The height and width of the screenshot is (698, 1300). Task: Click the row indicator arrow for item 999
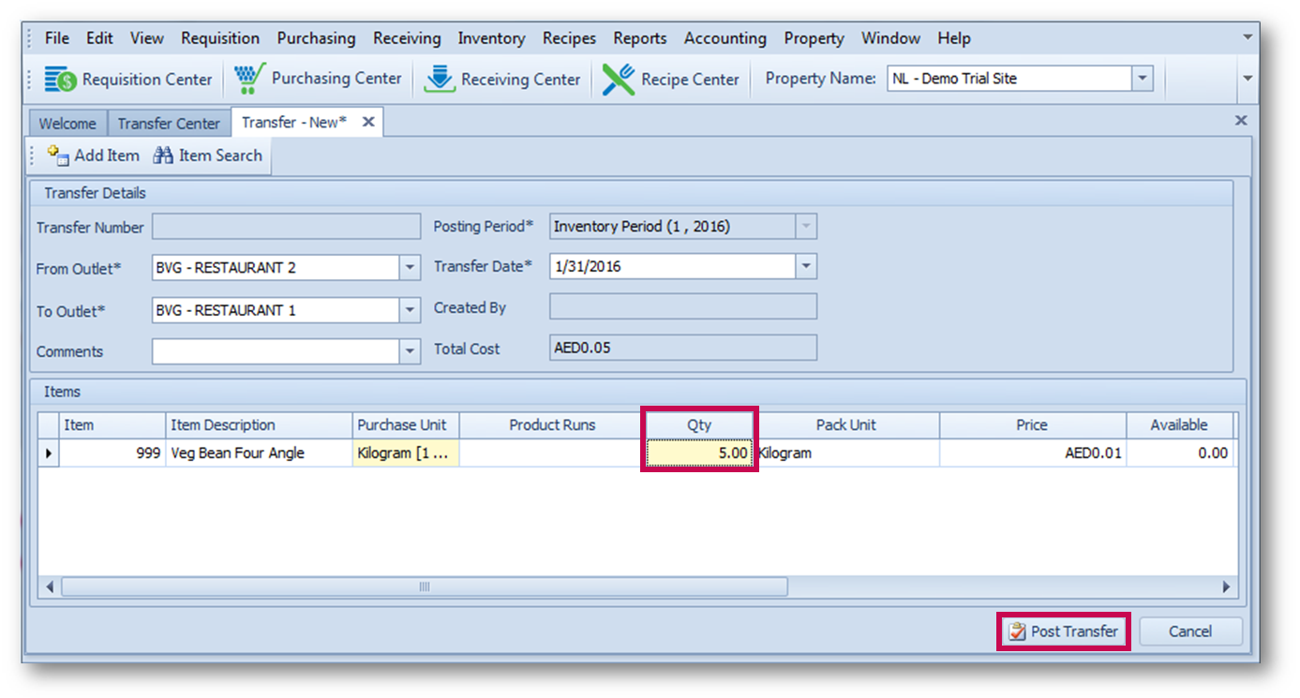coord(48,453)
